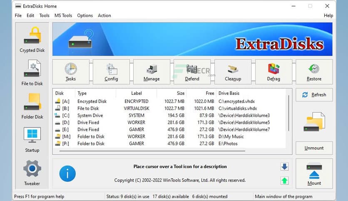Click the blue info icon
The height and width of the screenshot is (201, 348).
point(67,174)
